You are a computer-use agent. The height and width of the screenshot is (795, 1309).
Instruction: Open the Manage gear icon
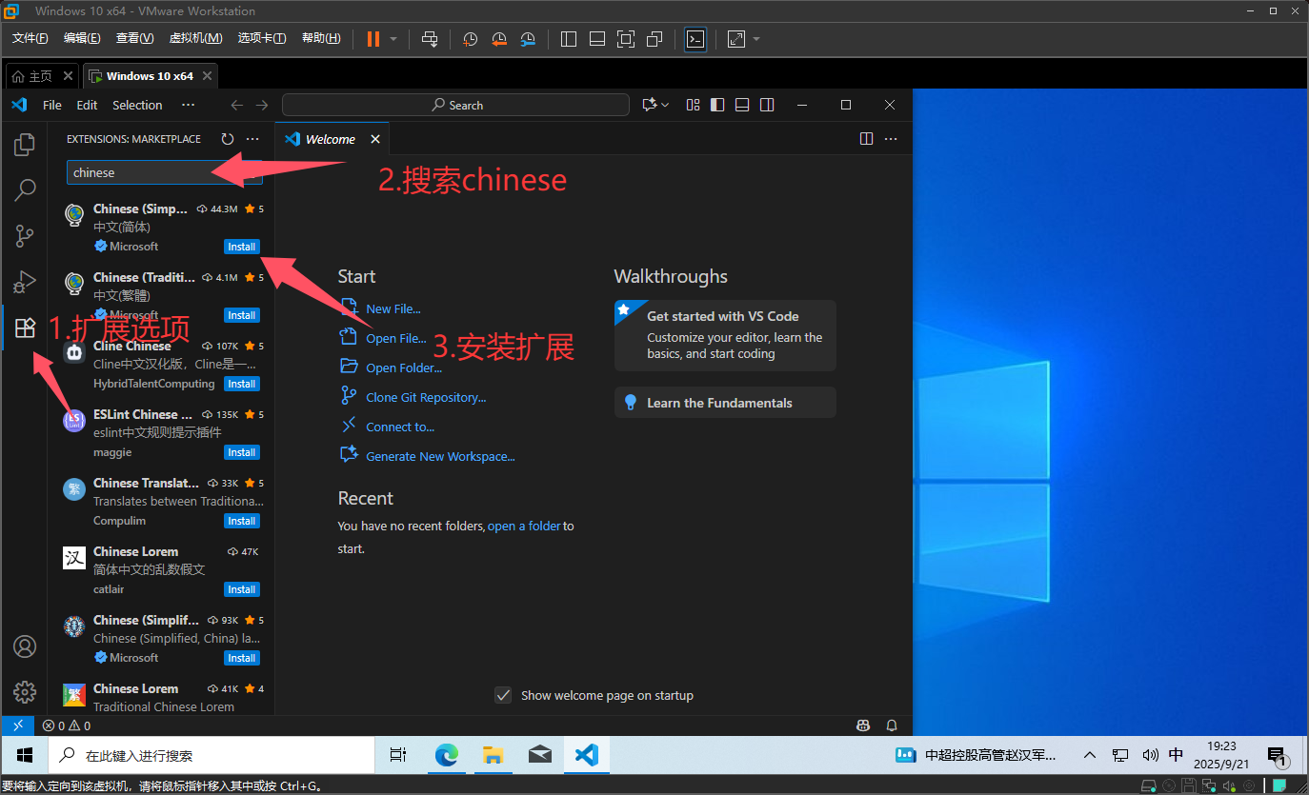25,691
